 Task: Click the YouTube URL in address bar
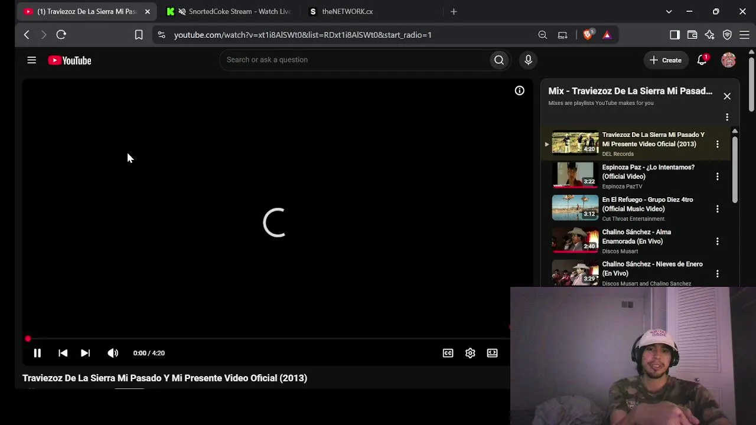[x=302, y=35]
